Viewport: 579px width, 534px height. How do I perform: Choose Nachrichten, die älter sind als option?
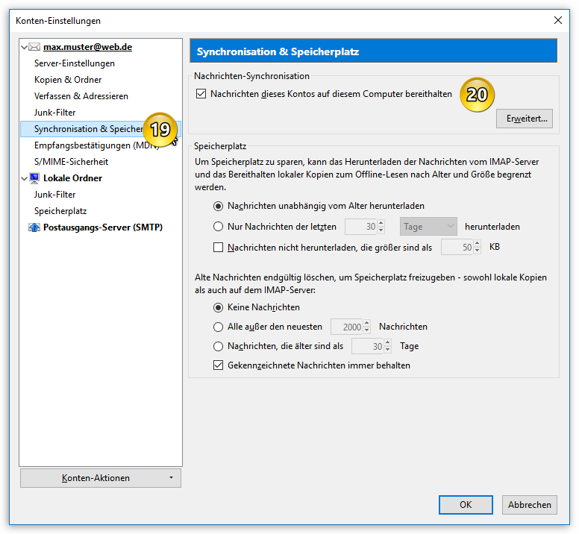pos(219,346)
